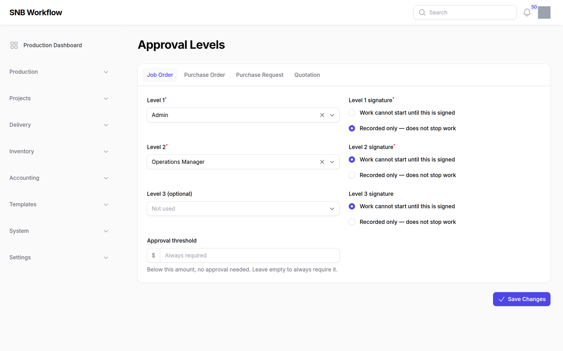The width and height of the screenshot is (563, 351).
Task: Clear the Operations Manager selection in Level 2
Action: pos(322,162)
